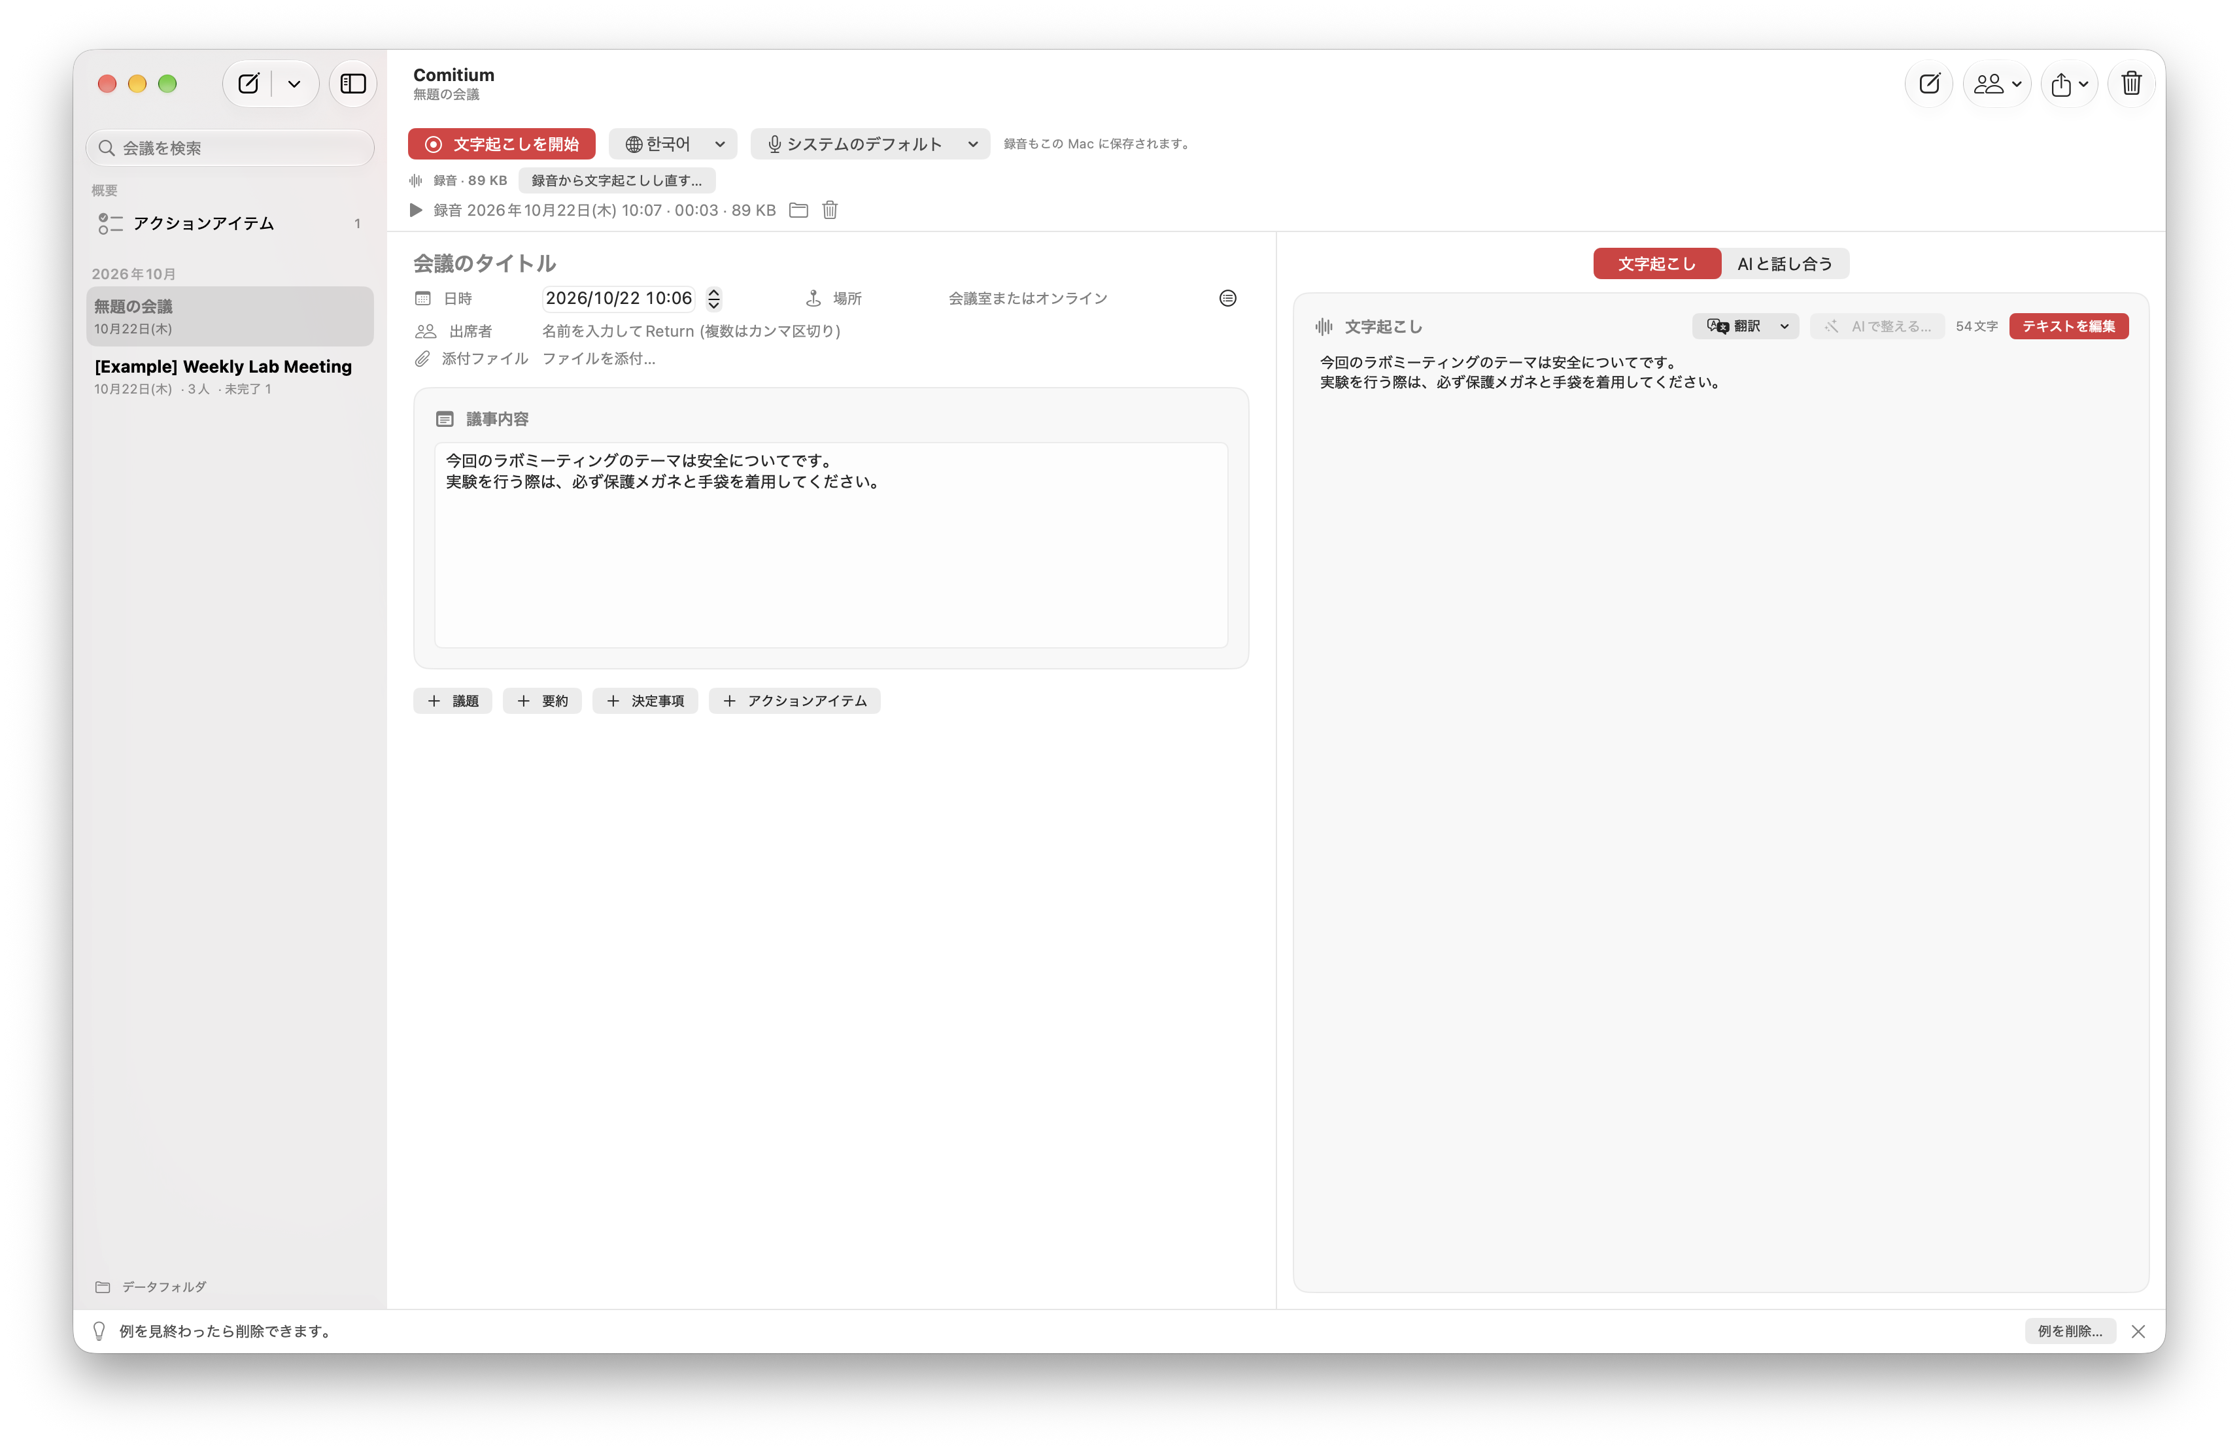Open the システムのデフォルト microphone dropdown
2239x1450 pixels.
(870, 144)
